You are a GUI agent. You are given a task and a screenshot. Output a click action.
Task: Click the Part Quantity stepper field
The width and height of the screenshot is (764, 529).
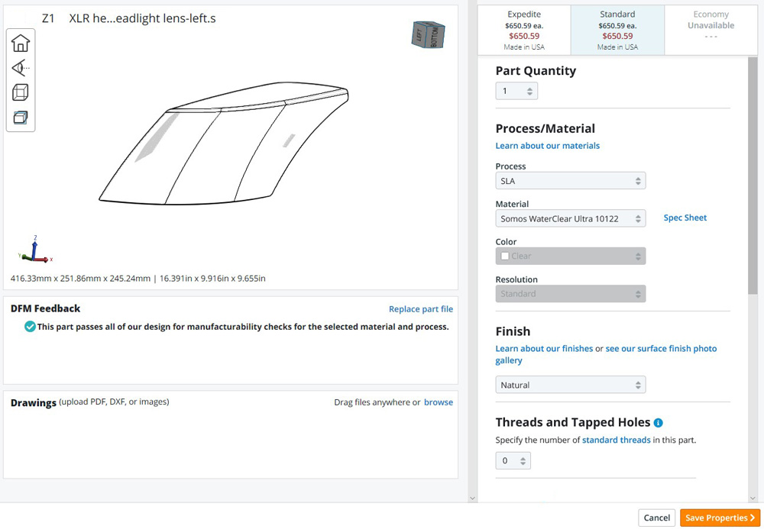pos(516,92)
